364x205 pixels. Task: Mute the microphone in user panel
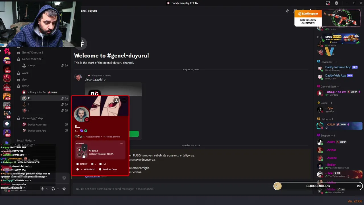coord(42,189)
